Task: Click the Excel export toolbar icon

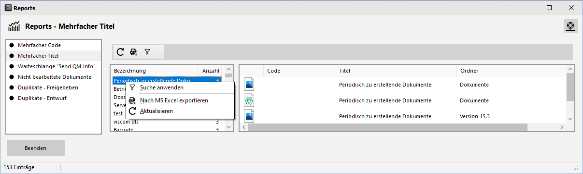Action: point(134,52)
